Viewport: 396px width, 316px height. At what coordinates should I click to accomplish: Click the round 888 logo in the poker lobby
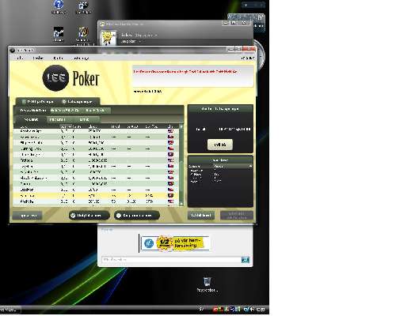55,78
